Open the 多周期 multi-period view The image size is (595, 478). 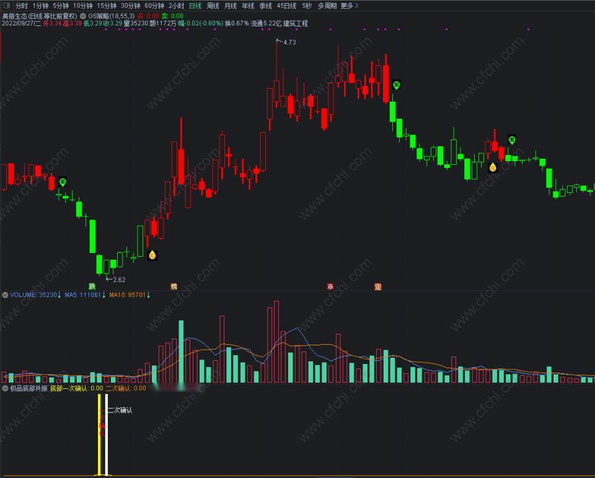327,6
